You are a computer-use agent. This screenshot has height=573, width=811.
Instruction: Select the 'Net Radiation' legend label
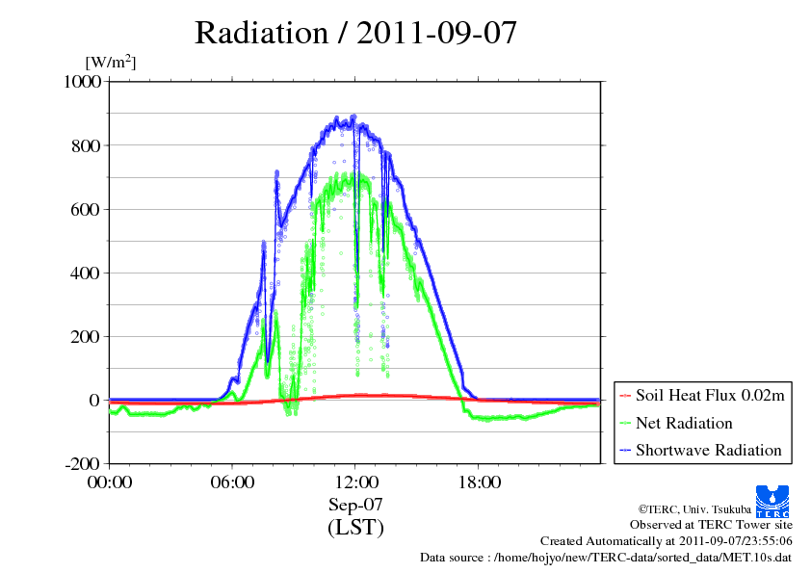(684, 423)
